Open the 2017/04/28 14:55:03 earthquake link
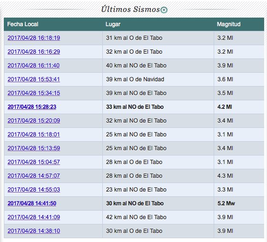This screenshot has height=242, width=267. (34, 189)
